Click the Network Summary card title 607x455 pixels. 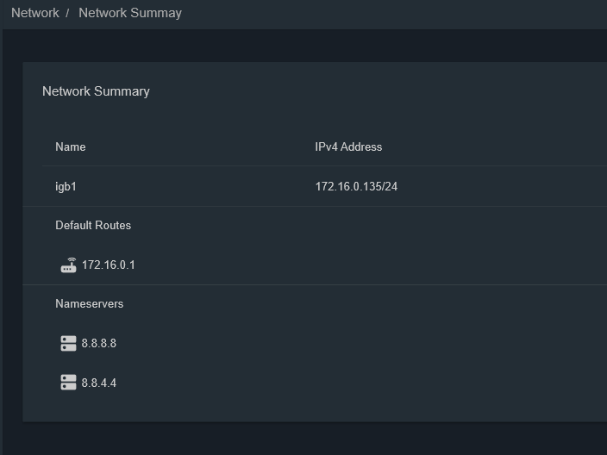pyautogui.click(x=96, y=91)
